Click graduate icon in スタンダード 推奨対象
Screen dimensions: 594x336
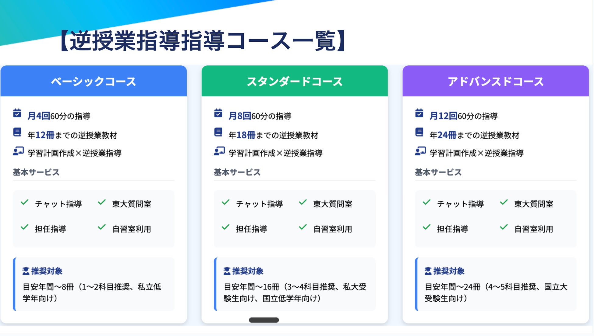coord(227,271)
